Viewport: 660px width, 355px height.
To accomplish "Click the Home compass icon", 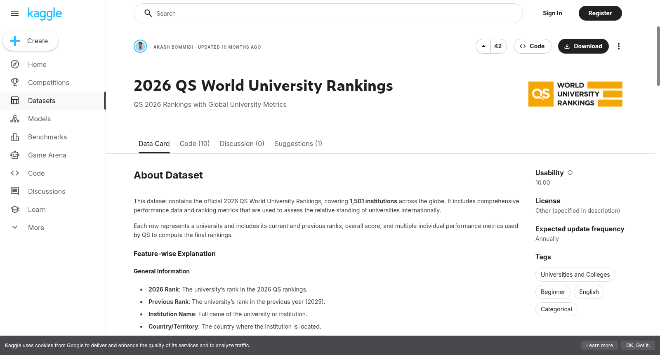I will click(15, 64).
